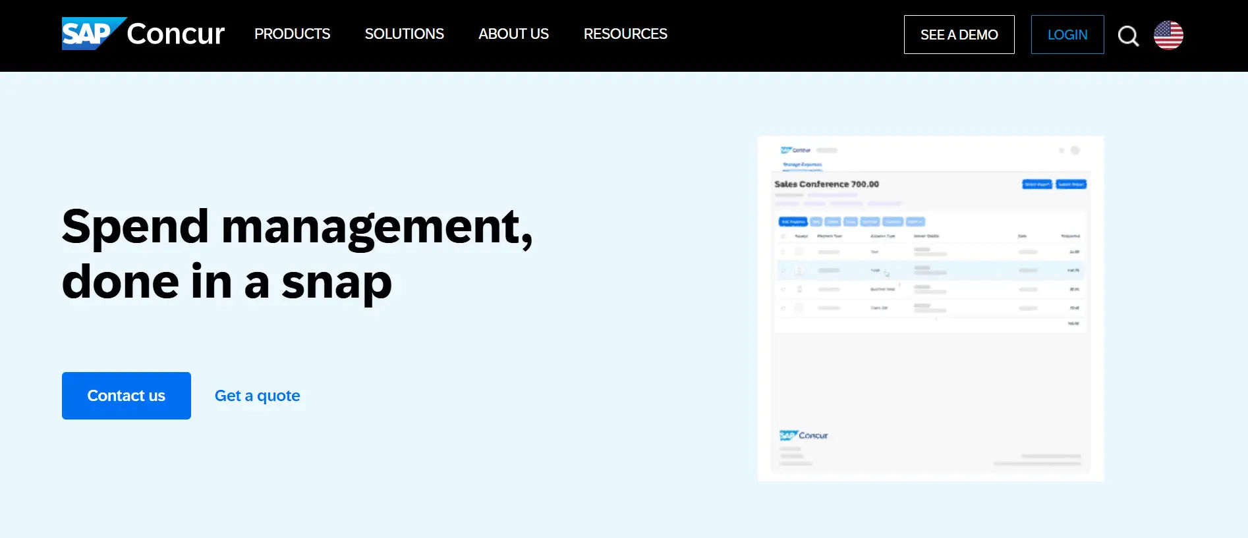Expand the RESOURCES navigation item
This screenshot has width=1248, height=538.
click(x=625, y=34)
